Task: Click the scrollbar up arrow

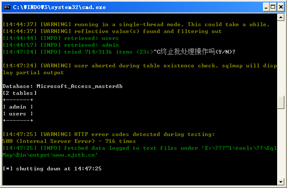Action: click(x=281, y=18)
